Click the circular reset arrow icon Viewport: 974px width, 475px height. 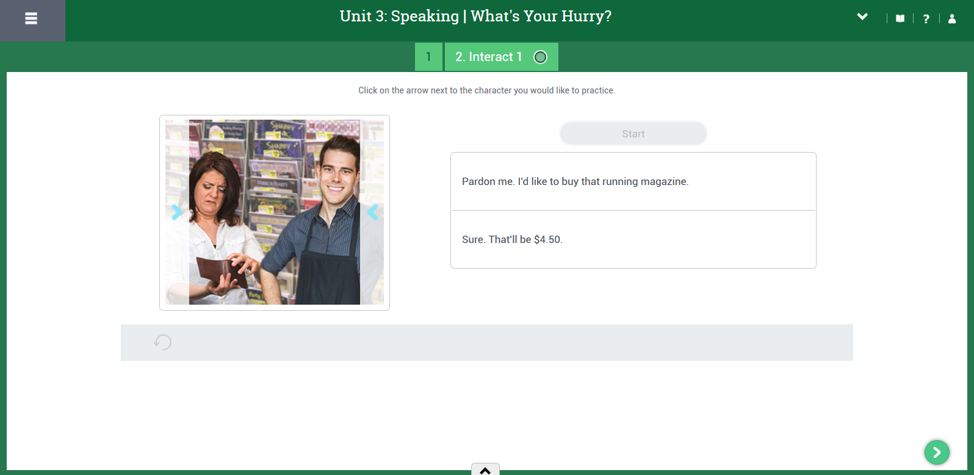[x=162, y=342]
